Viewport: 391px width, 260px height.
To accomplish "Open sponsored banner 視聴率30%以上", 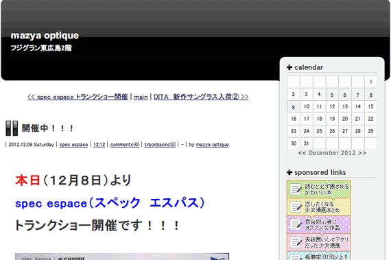I will pos(319,256).
